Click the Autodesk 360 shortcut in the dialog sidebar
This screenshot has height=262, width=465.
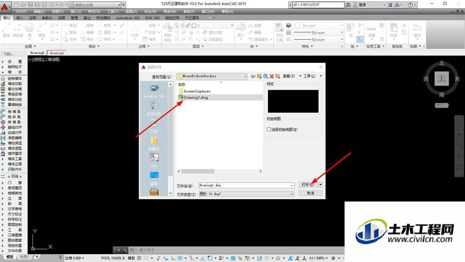[154, 91]
